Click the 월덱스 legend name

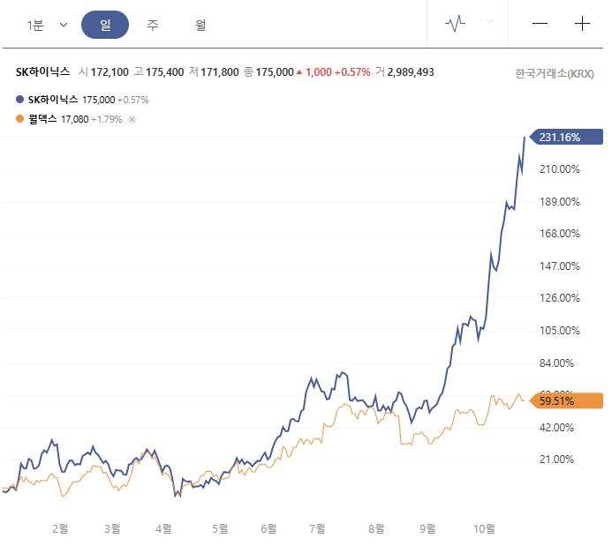click(x=42, y=119)
